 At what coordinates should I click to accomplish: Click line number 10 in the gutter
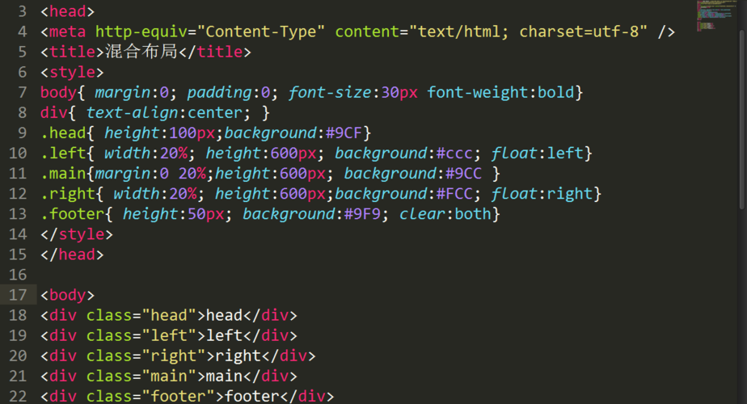coord(18,153)
